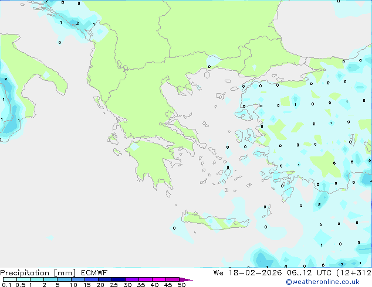372x287 pixels.
Task: Click the '20' legend value label
Action: coord(100,285)
